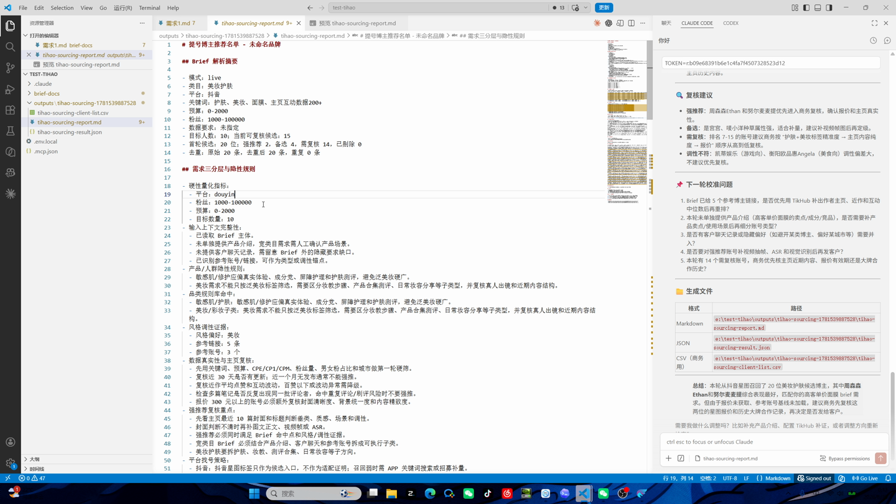This screenshot has width=896, height=504.
Task: Switch to the 需求1.md editor tab
Action: (x=177, y=23)
